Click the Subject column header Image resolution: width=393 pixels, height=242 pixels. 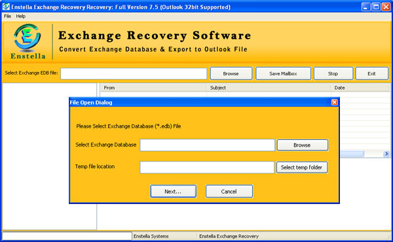268,88
